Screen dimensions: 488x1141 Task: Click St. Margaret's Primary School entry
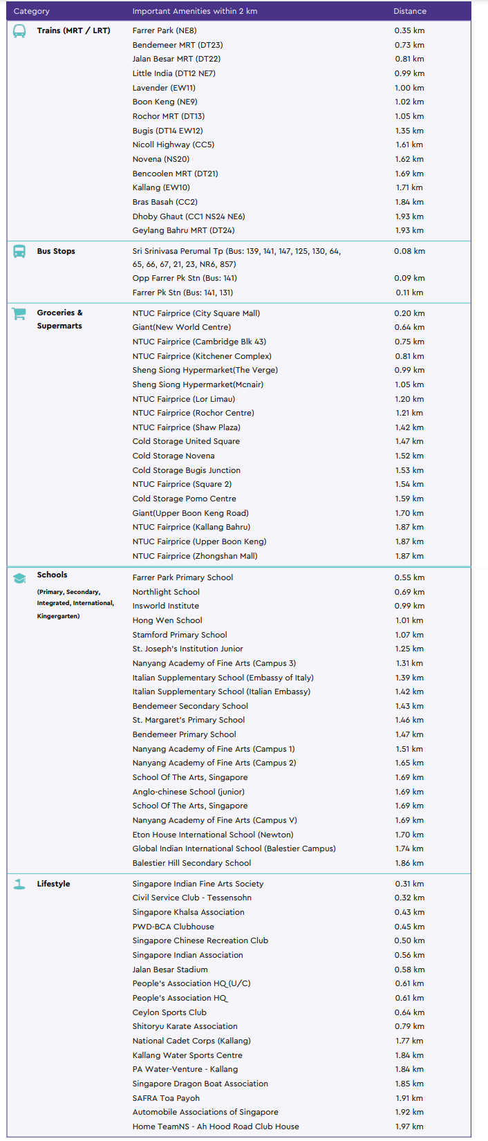[x=189, y=720]
